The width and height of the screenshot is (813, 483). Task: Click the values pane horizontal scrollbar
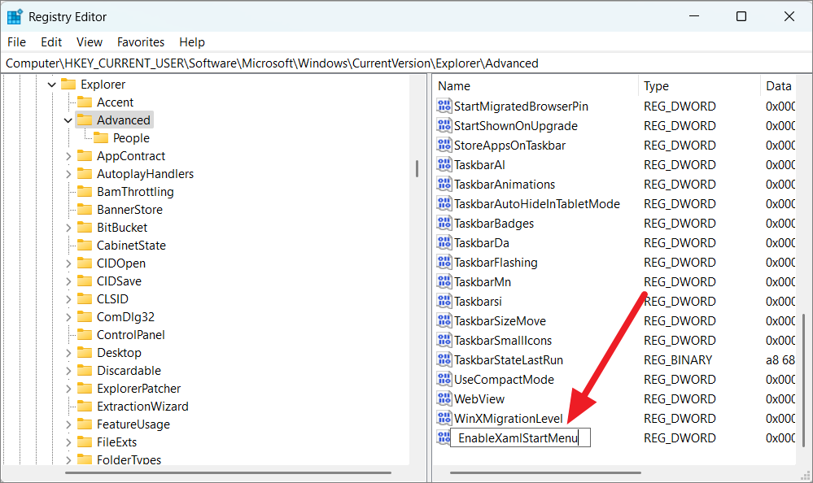(545, 472)
